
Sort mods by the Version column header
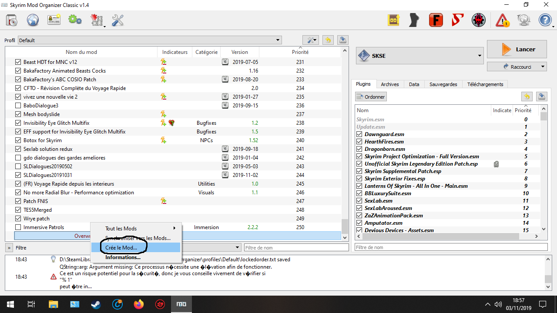[x=240, y=52]
